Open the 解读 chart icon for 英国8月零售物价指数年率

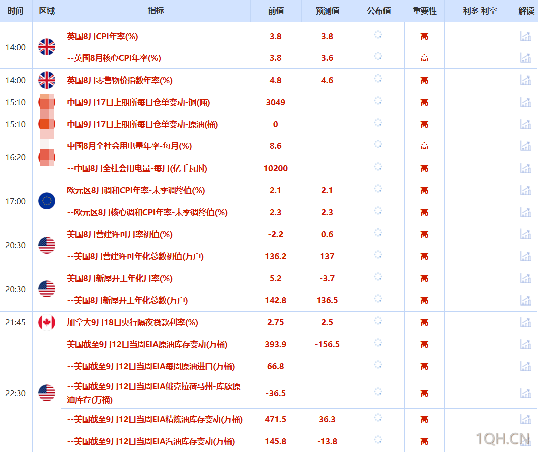(525, 80)
